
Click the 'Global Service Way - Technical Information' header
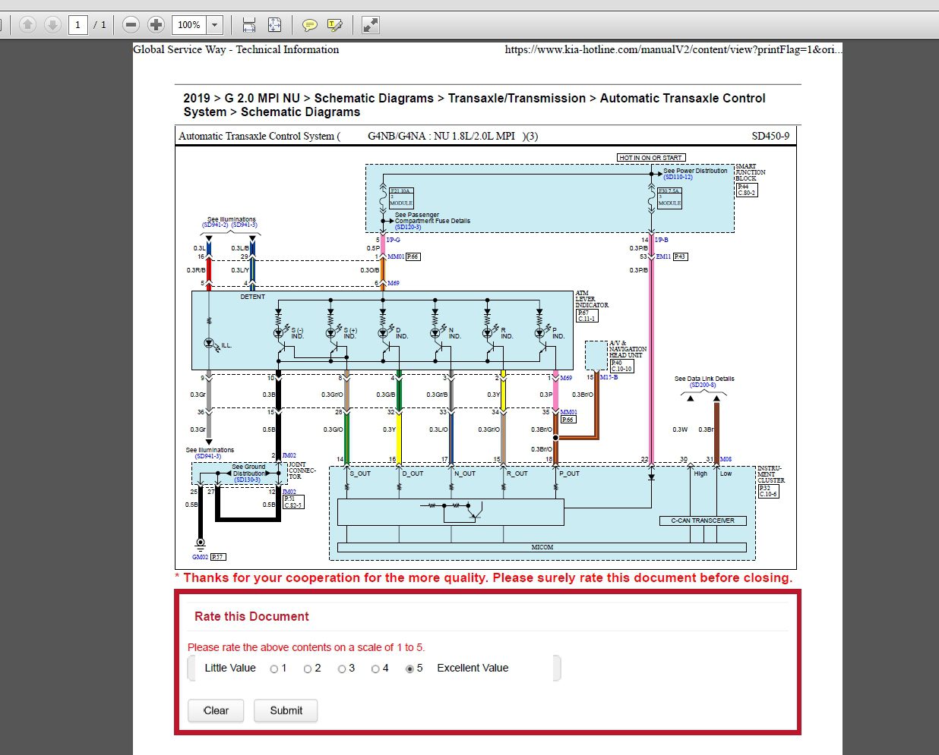[236, 49]
